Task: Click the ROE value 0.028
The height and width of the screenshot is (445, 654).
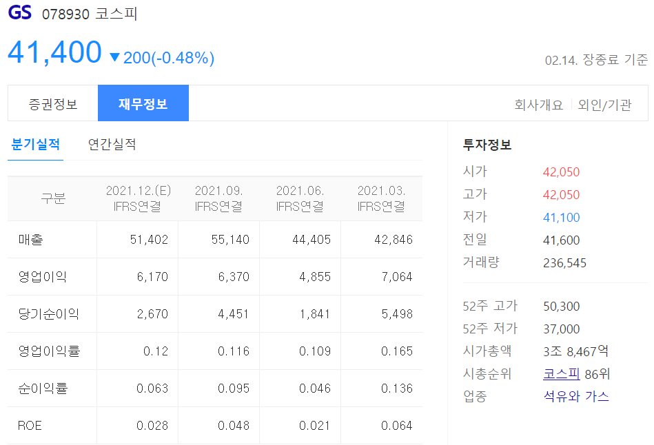Action: click(152, 426)
